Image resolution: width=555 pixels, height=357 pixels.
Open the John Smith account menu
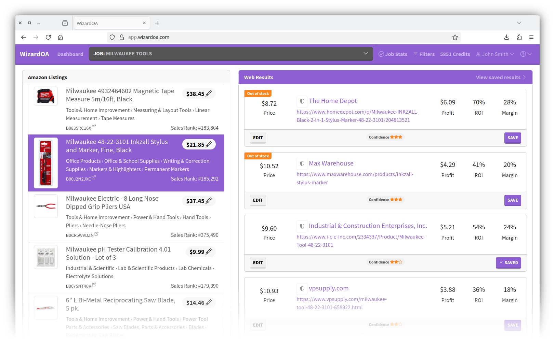click(495, 54)
